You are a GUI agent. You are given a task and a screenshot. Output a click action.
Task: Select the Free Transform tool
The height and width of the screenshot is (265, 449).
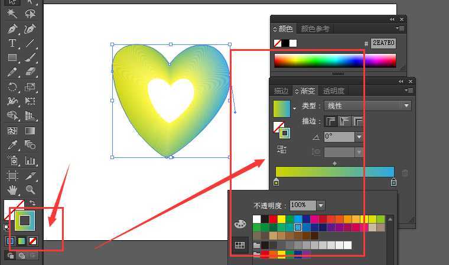(30, 101)
